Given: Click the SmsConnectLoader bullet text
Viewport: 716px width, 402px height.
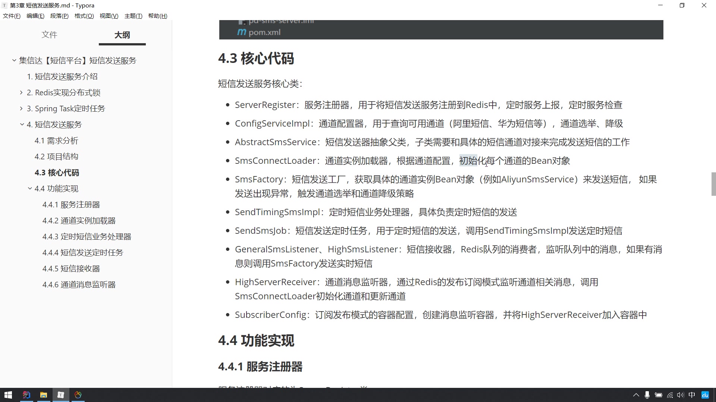Looking at the screenshot, I should (402, 161).
